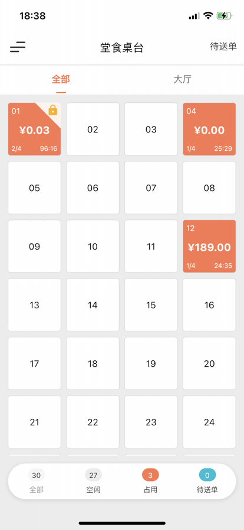Image resolution: width=244 pixels, height=530 pixels.
Task: Switch to the 大厅 tab
Action: (x=183, y=80)
